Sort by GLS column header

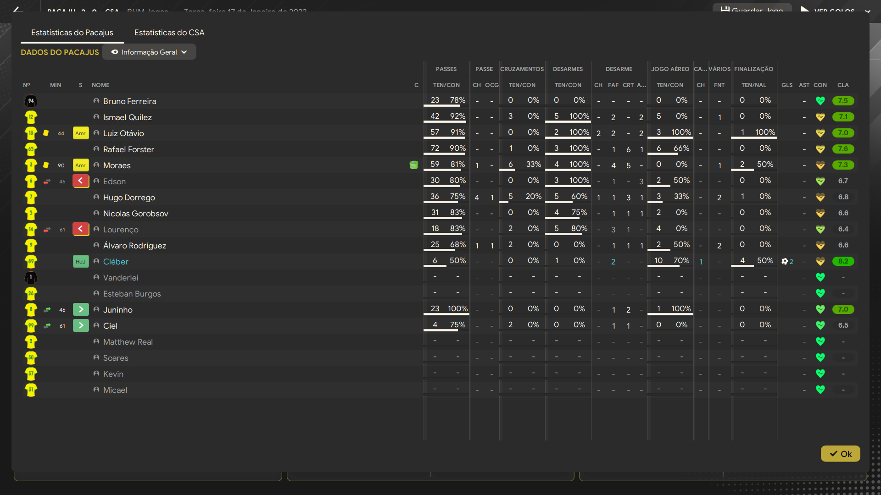(787, 85)
